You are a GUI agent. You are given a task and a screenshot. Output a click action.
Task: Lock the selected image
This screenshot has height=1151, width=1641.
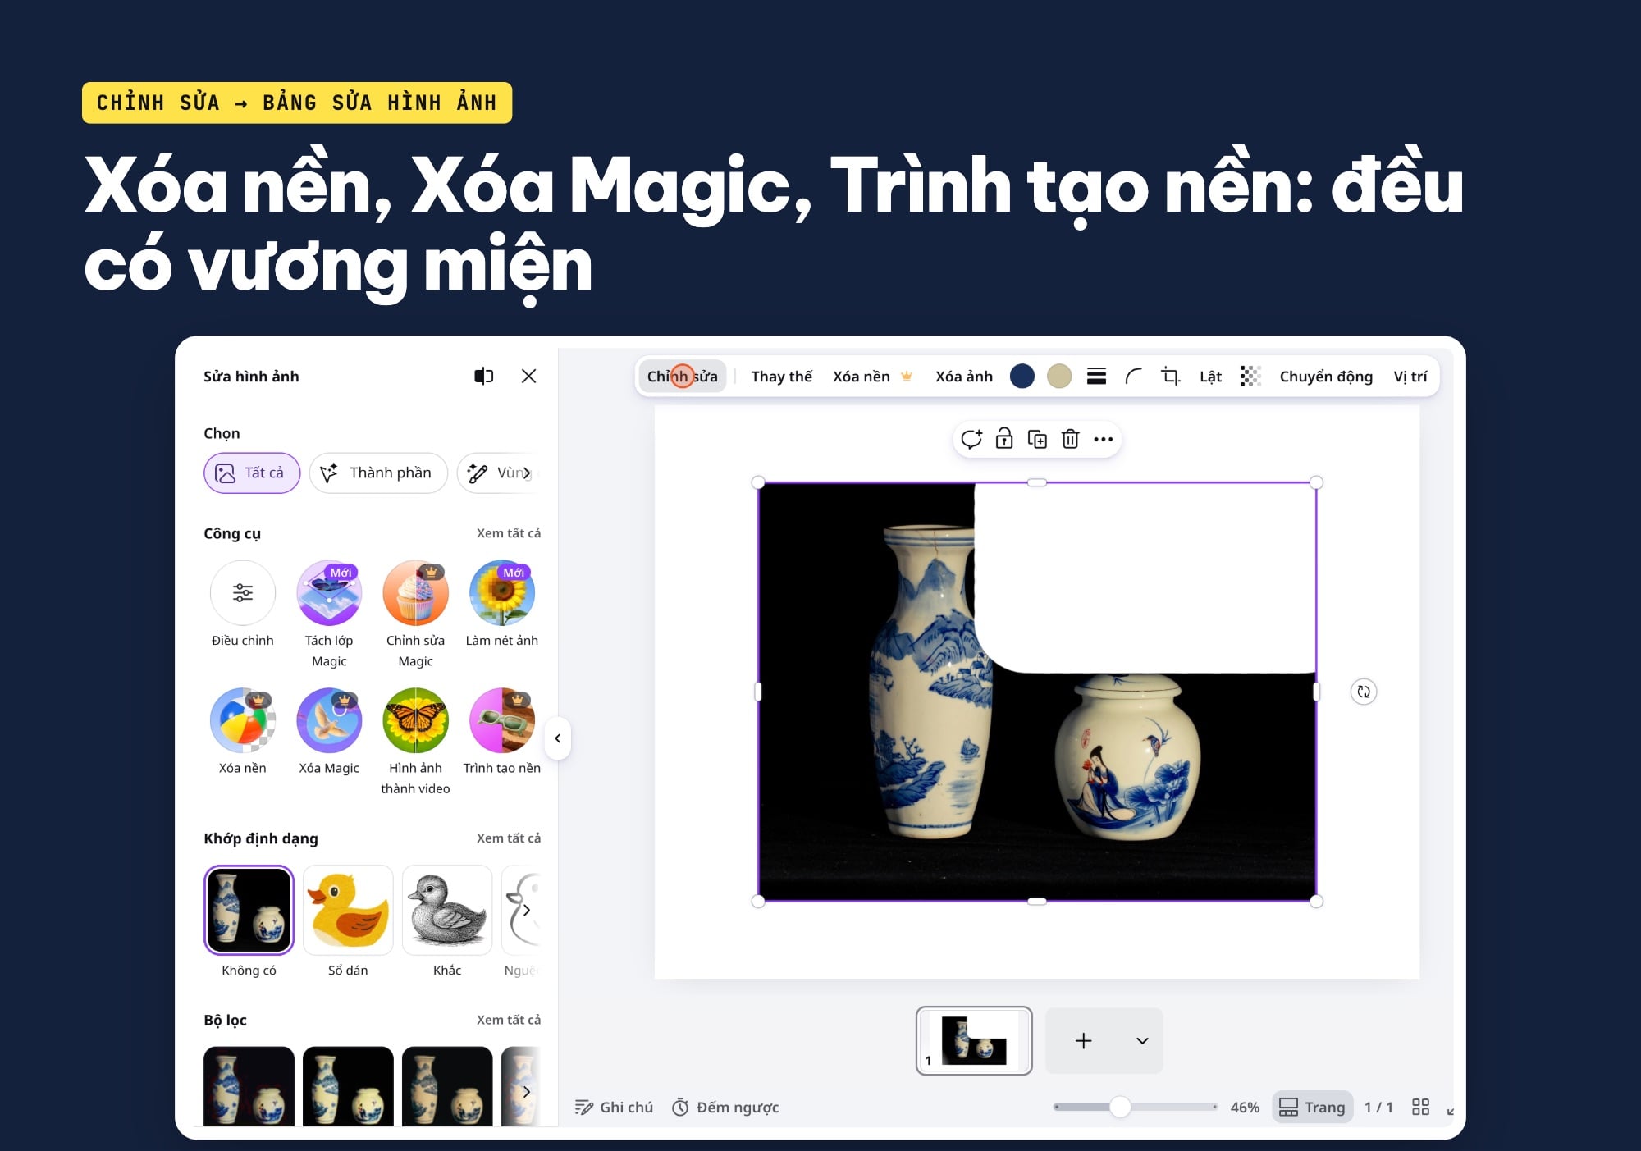pos(1004,439)
